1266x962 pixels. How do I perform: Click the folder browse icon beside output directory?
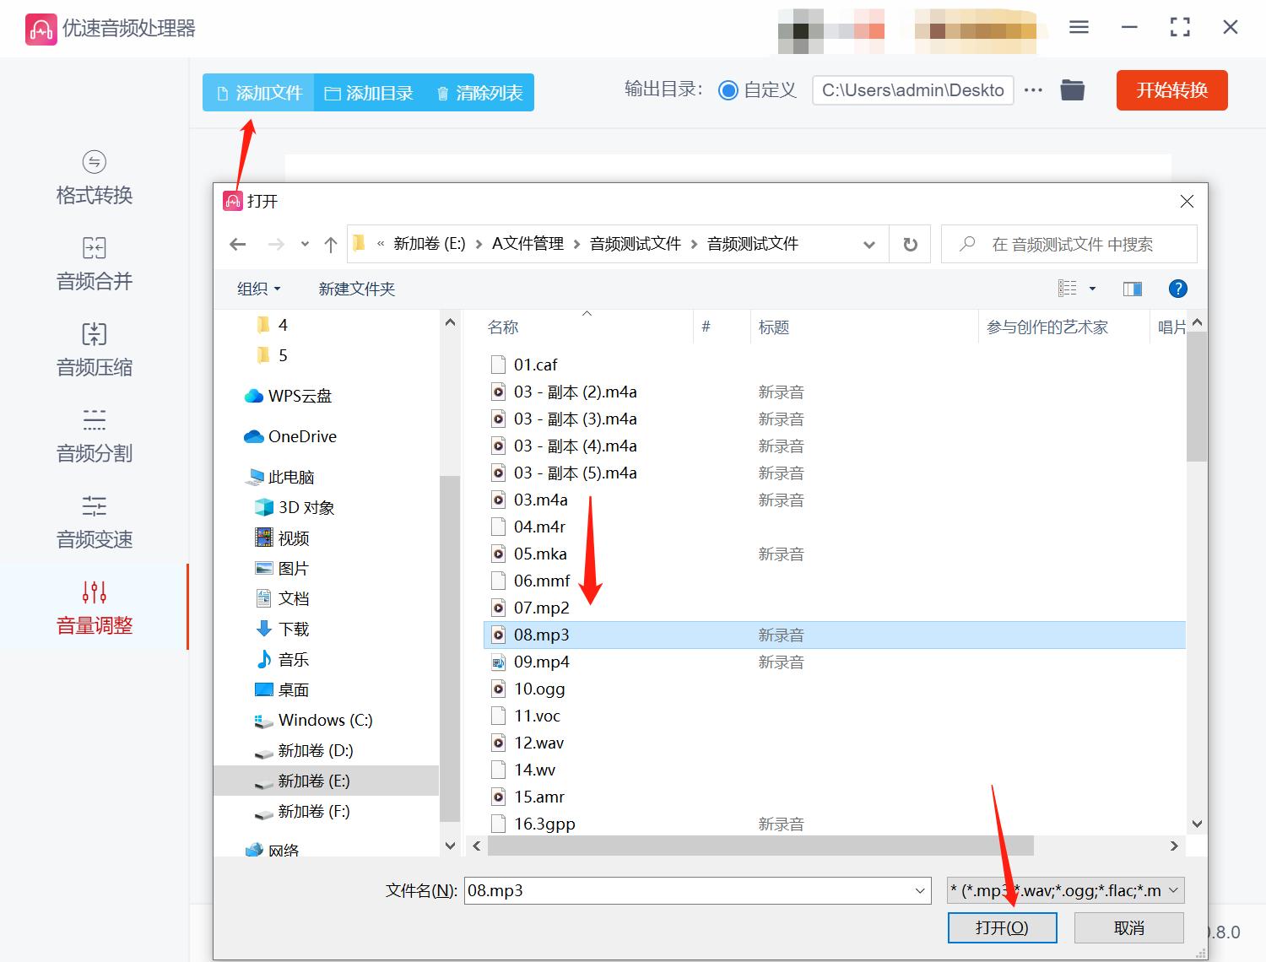(x=1072, y=89)
